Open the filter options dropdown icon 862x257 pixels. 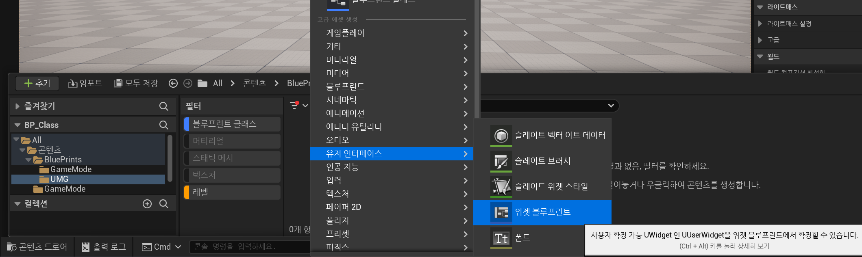(299, 106)
